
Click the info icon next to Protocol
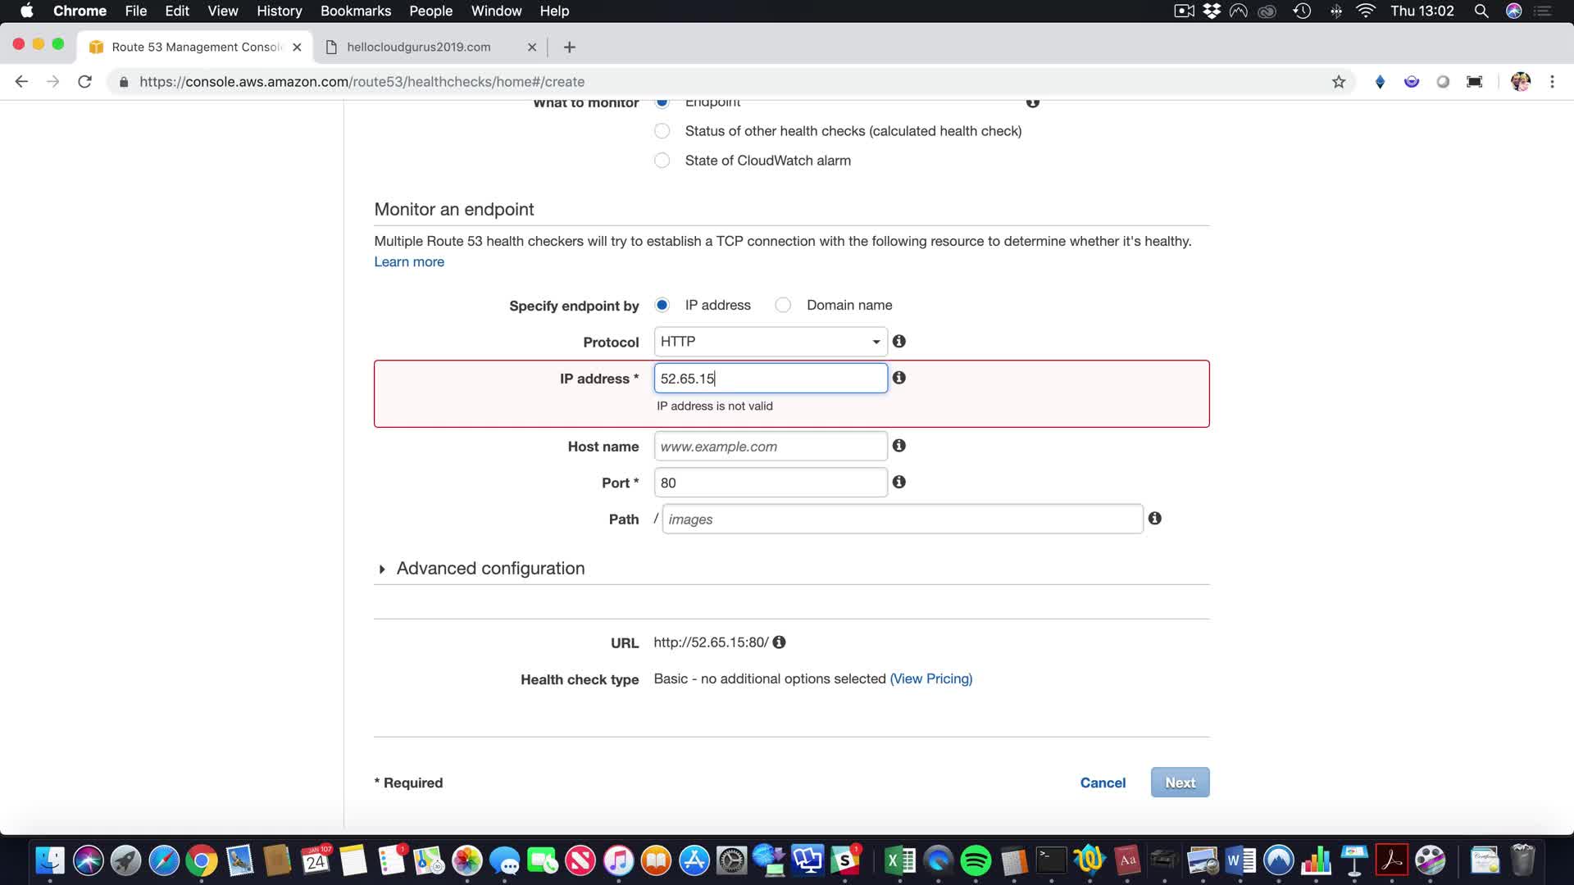coord(898,342)
